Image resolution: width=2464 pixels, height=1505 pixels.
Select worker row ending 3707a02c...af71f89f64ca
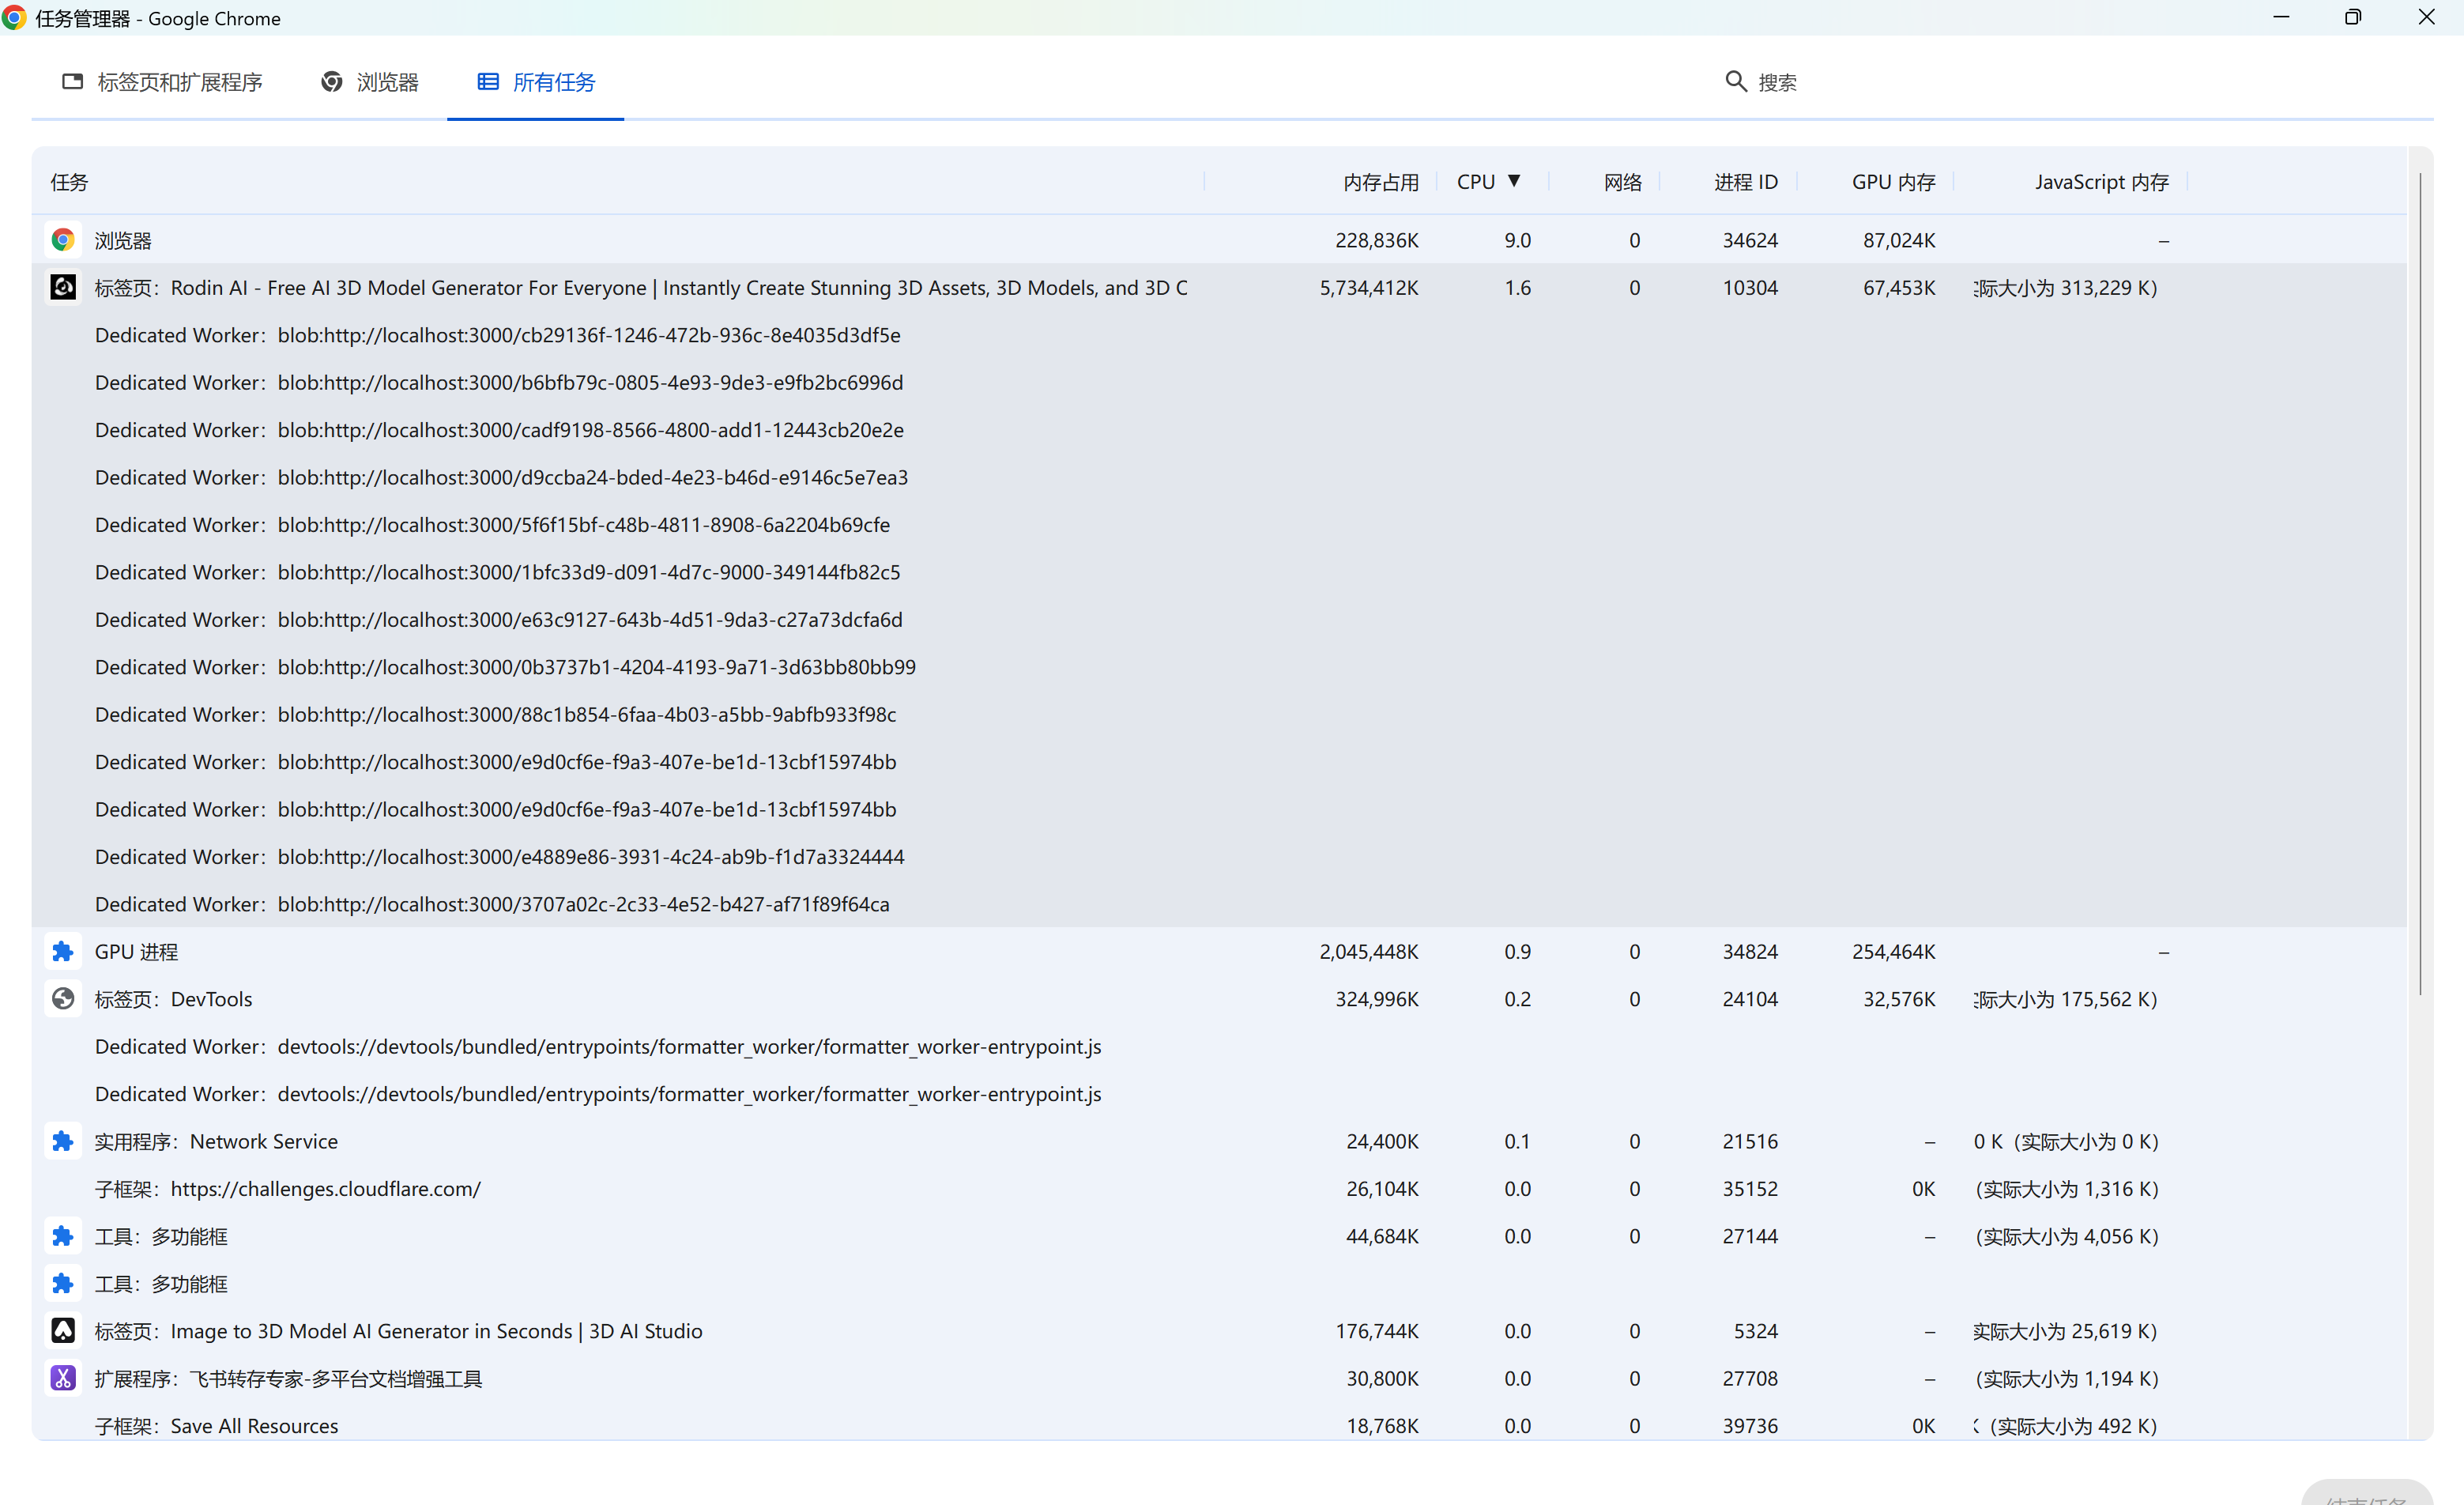tap(492, 904)
